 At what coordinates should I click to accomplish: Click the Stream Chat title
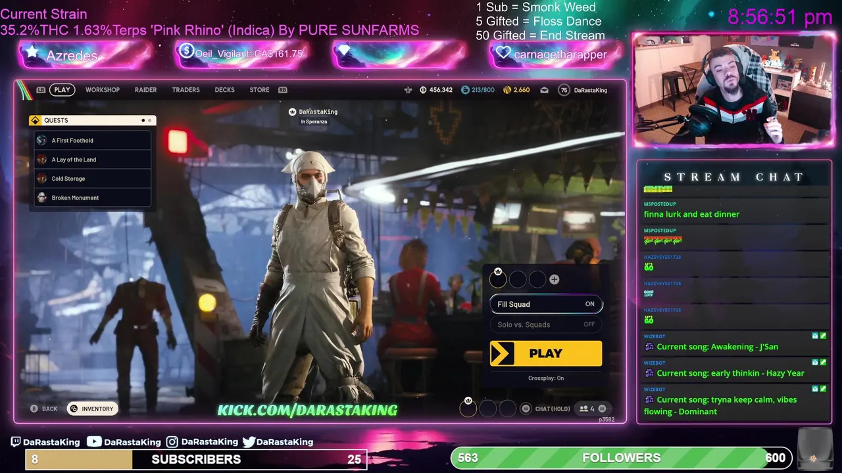tap(733, 177)
